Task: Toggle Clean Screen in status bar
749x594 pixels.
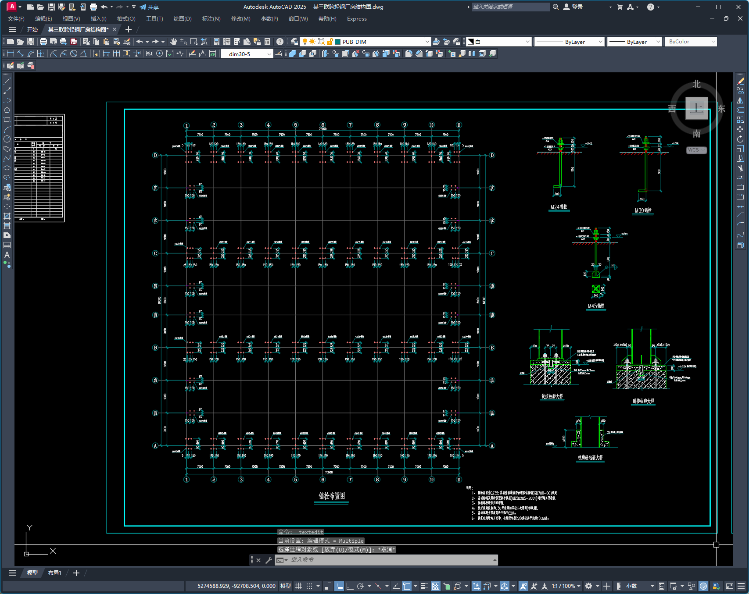Action: click(x=730, y=586)
